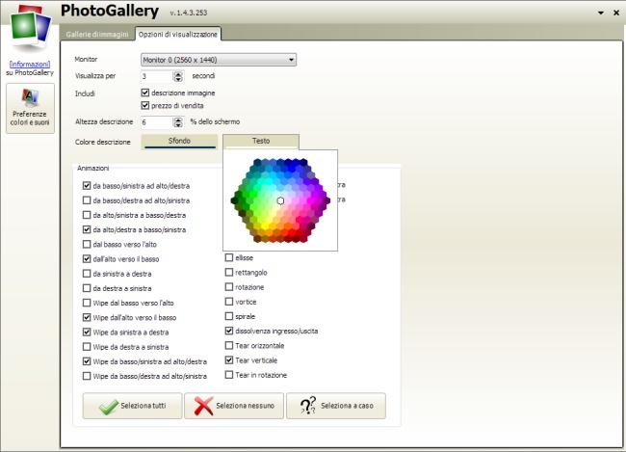
Task: Click the Testo color button
Action: 261,141
